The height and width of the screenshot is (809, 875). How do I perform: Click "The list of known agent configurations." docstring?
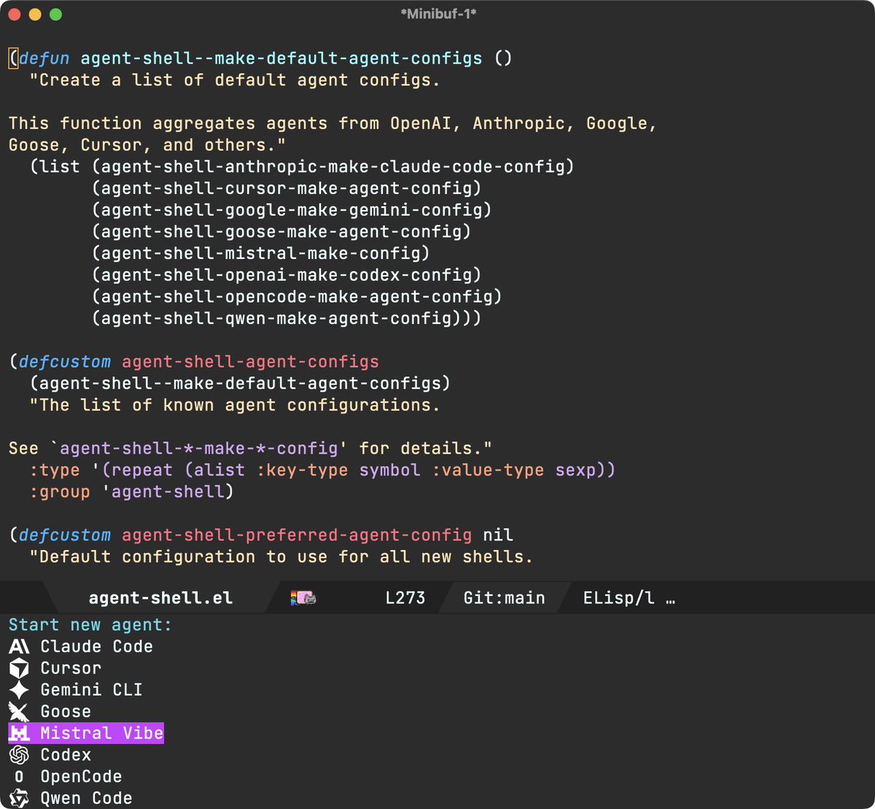(235, 406)
